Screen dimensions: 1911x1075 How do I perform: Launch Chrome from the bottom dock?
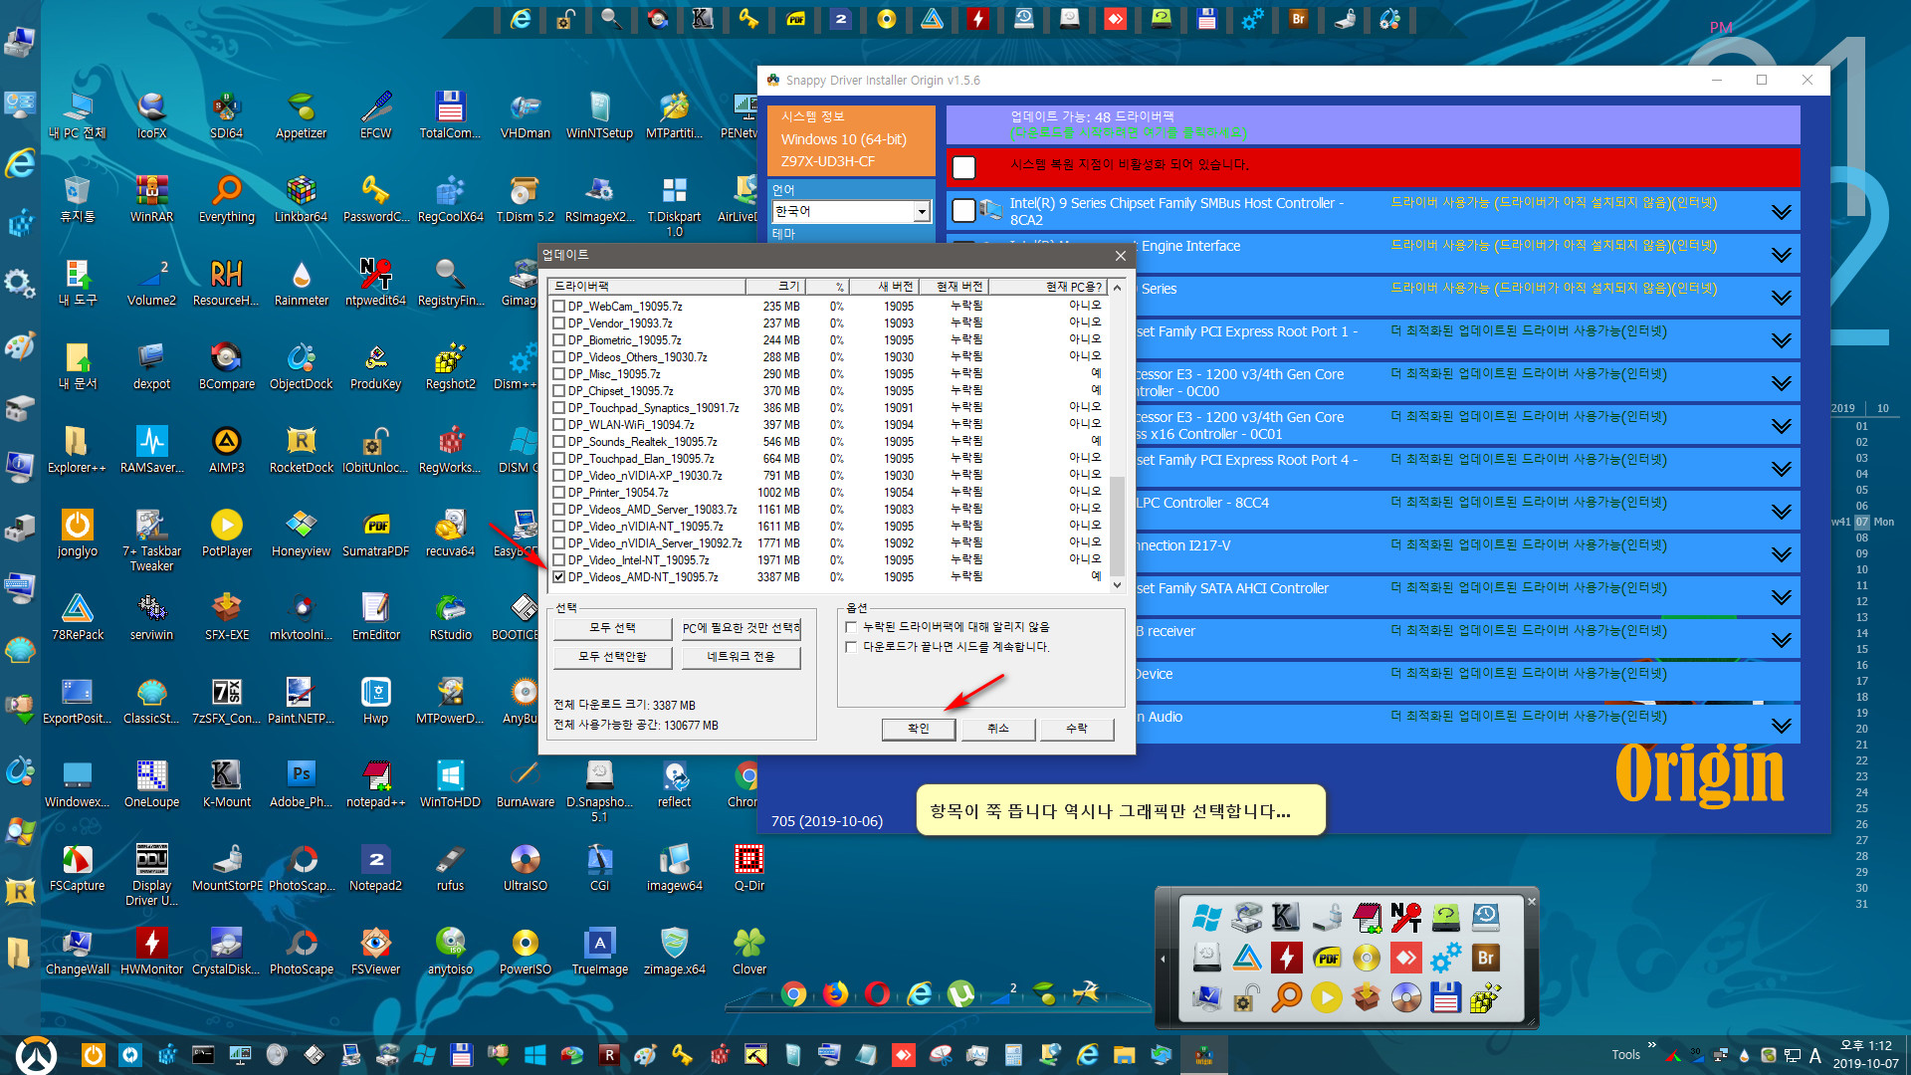pos(793,993)
